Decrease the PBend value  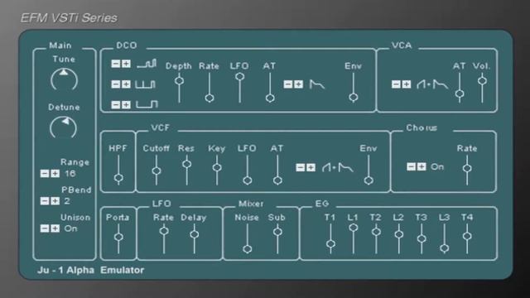(45, 201)
